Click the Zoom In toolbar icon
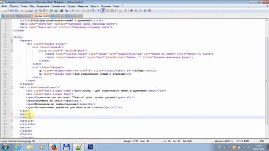This screenshot has width=269, height=151. [x=73, y=10]
